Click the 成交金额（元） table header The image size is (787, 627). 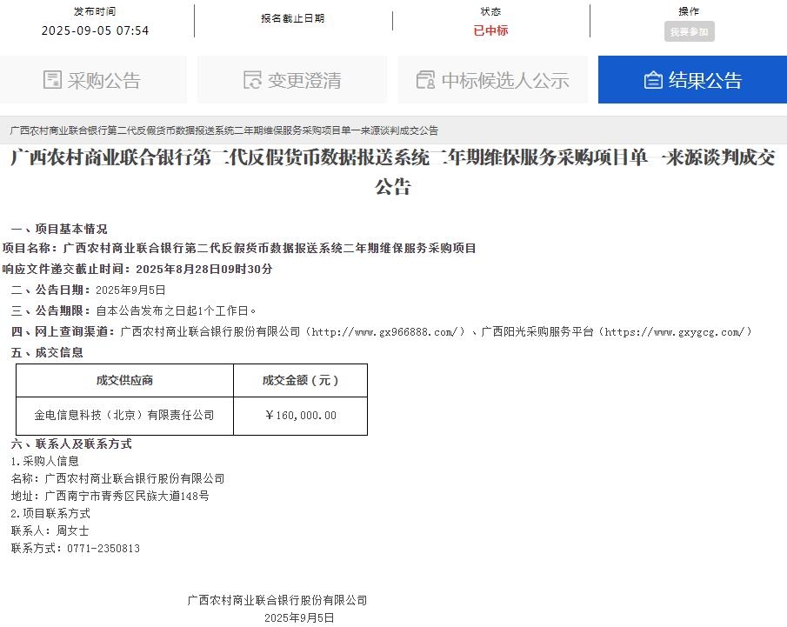tap(301, 381)
